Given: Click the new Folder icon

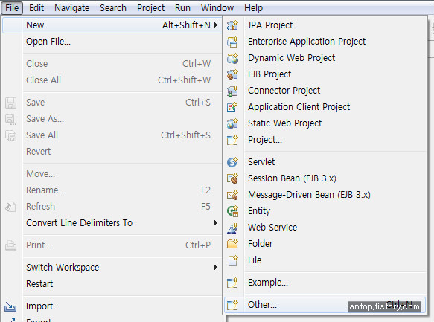Looking at the screenshot, I should pos(232,244).
